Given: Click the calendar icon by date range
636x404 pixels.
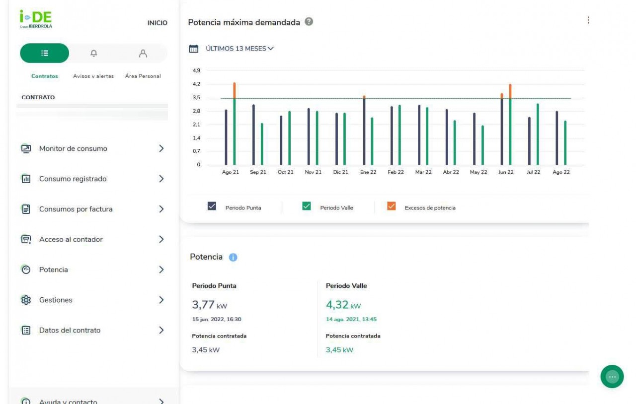Looking at the screenshot, I should point(193,49).
